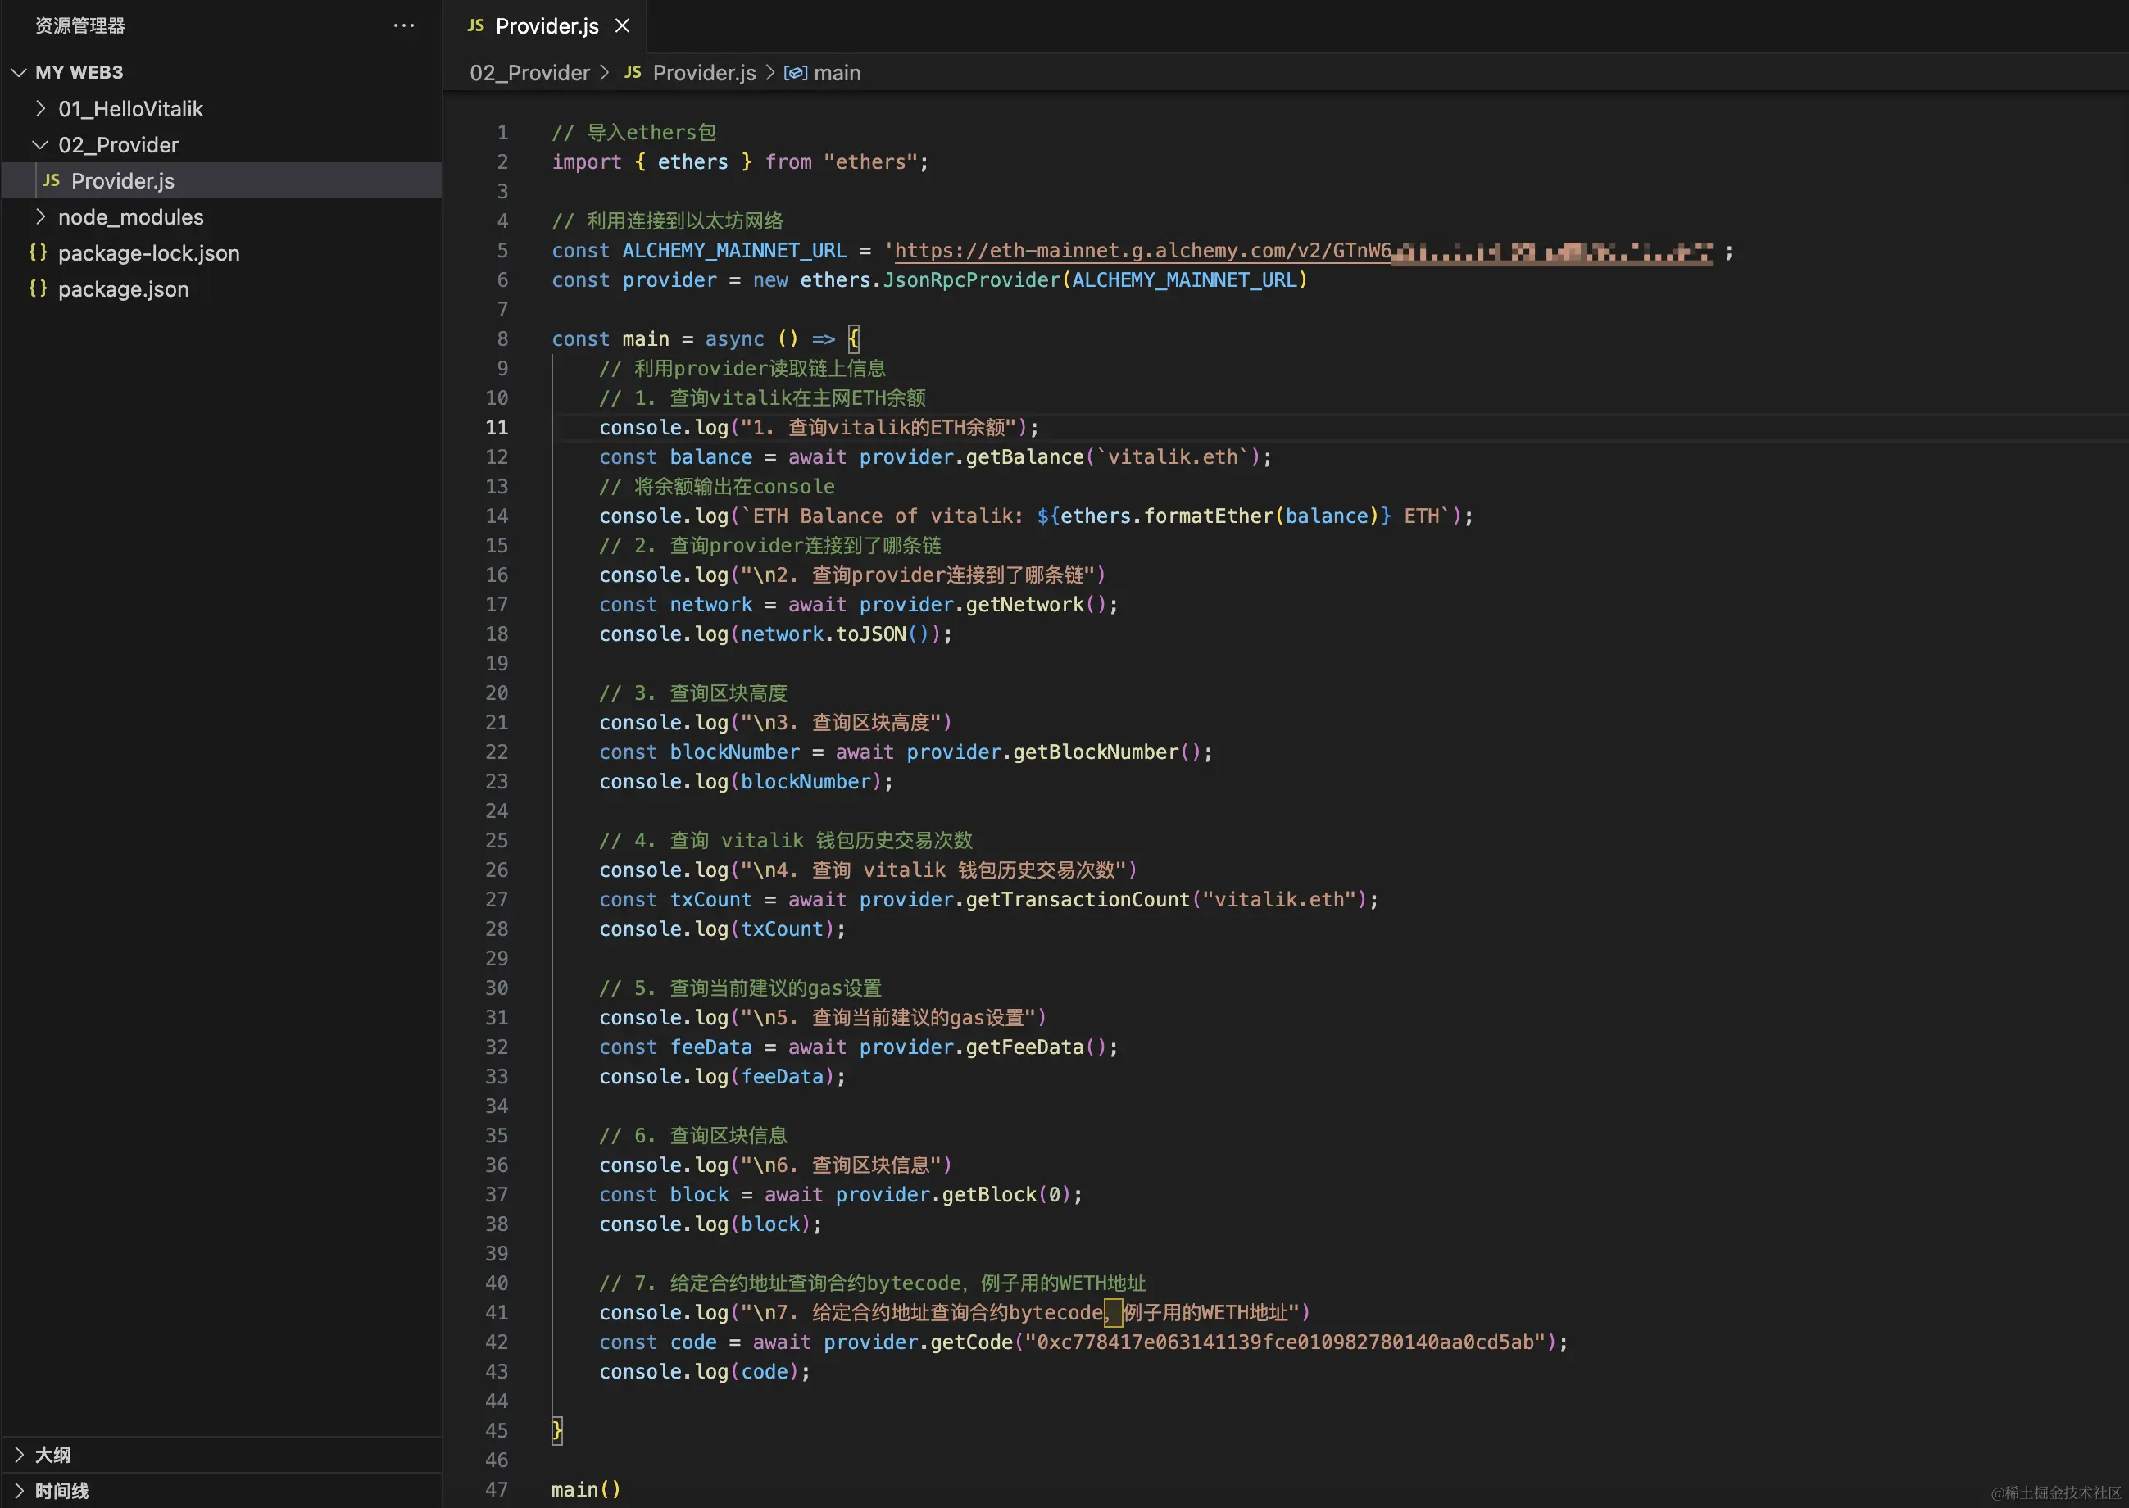
Task: Expand the 01_HelloVitalik folder
Action: point(40,109)
